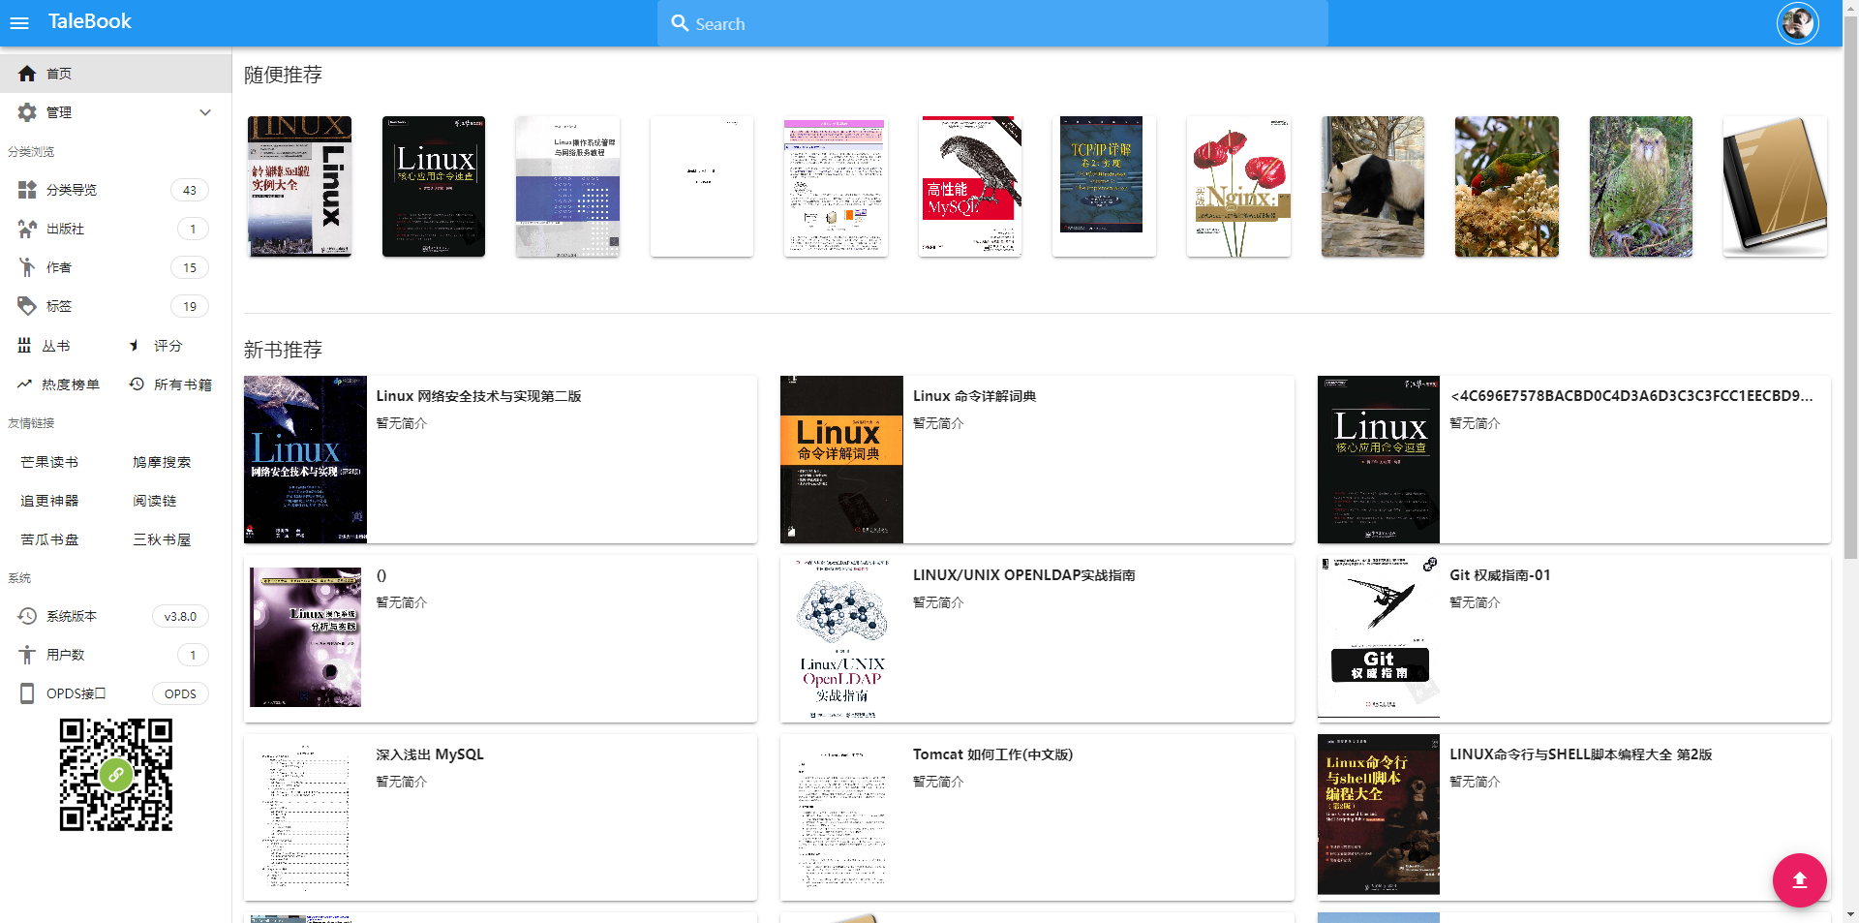Open the 阅读链 friend link
This screenshot has height=923, width=1859.
pos(155,501)
